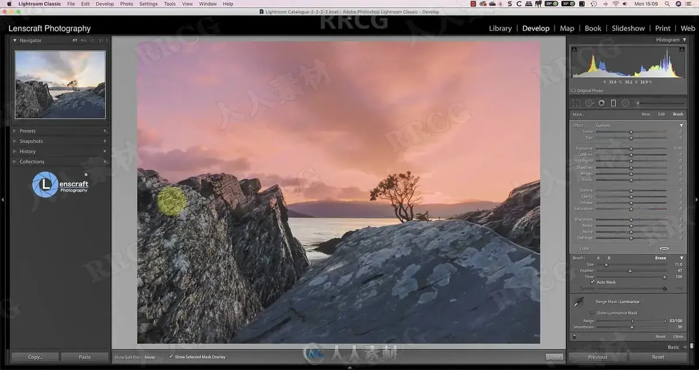Select the Radial Filter tool icon
This screenshot has width=699, height=370.
pyautogui.click(x=625, y=103)
